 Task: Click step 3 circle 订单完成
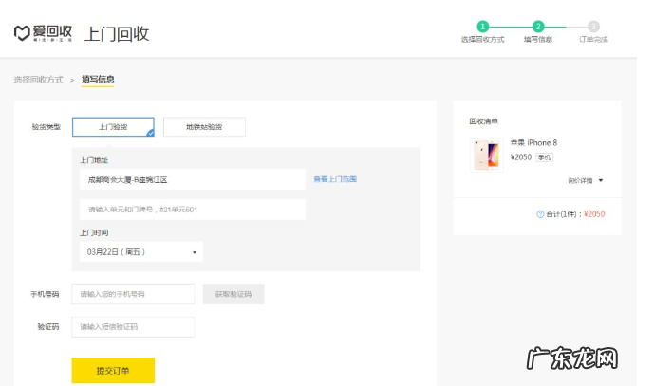tap(593, 27)
